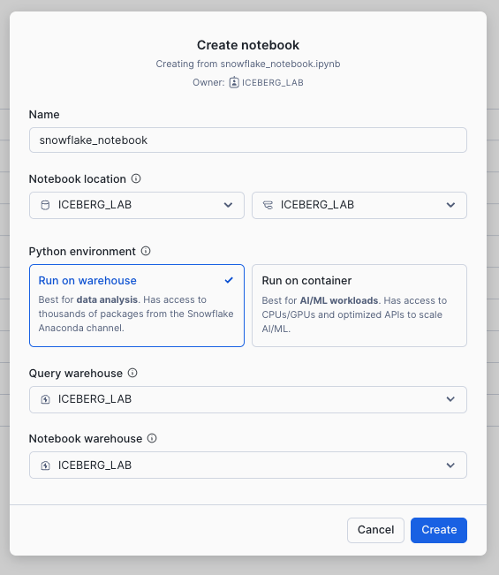Click the checkmark on Run on warehouse

click(229, 281)
